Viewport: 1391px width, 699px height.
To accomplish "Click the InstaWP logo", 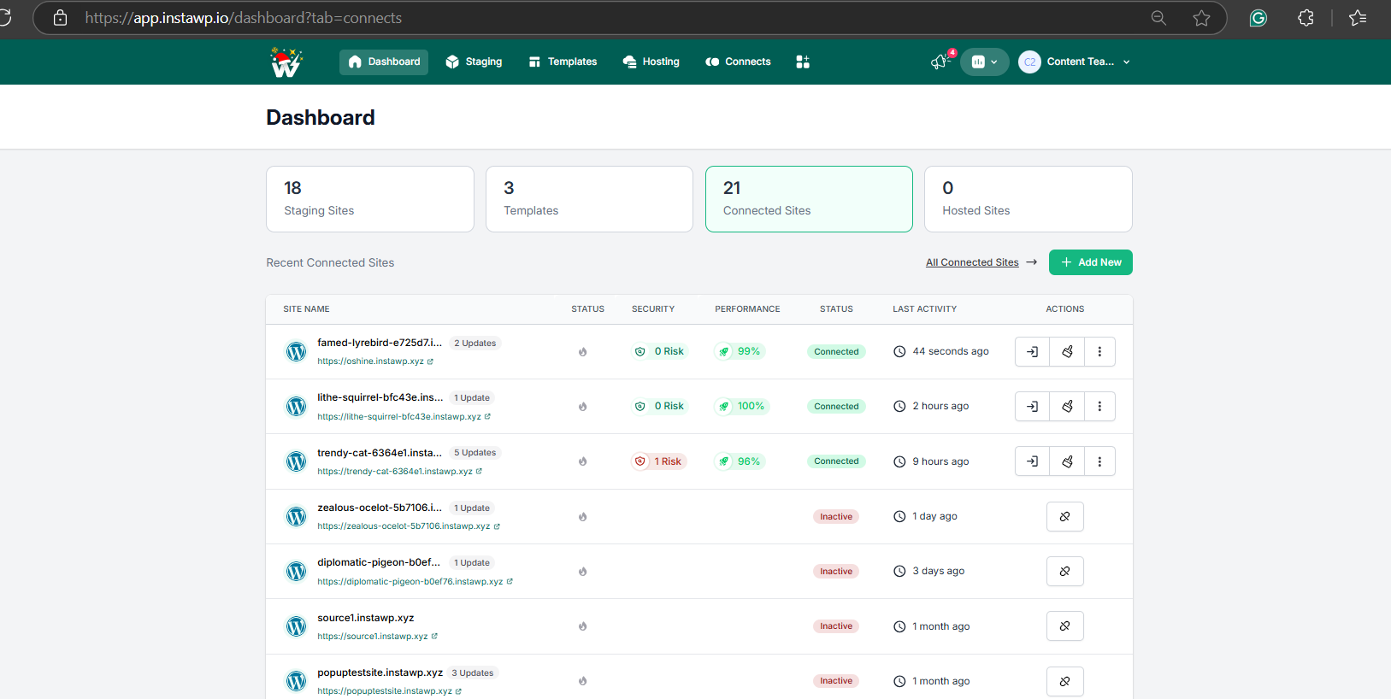I will [x=286, y=62].
